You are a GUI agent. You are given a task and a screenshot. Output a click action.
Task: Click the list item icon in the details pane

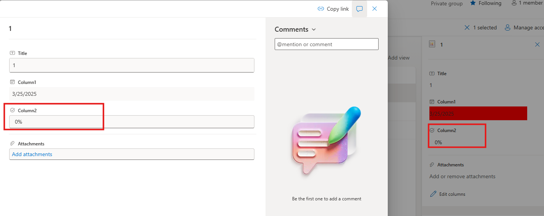[x=432, y=44]
